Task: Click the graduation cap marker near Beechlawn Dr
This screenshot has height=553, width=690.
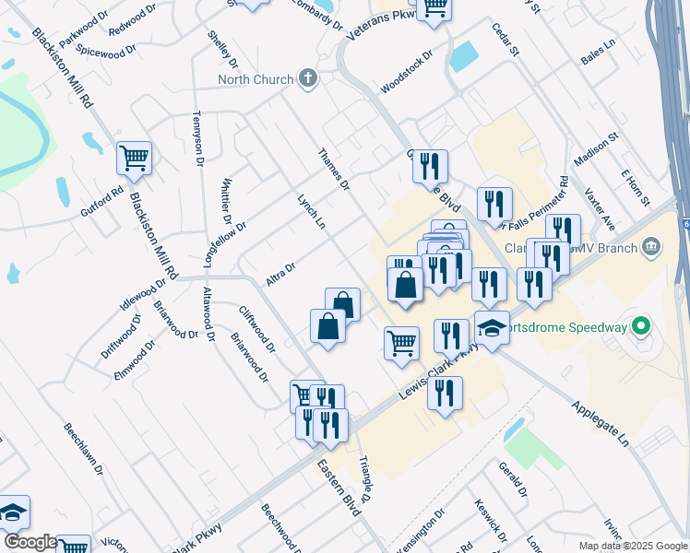Action: pos(12,512)
